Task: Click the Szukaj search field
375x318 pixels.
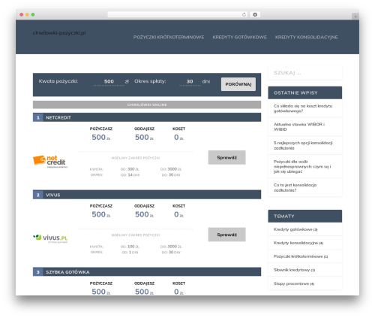Action: tap(305, 73)
